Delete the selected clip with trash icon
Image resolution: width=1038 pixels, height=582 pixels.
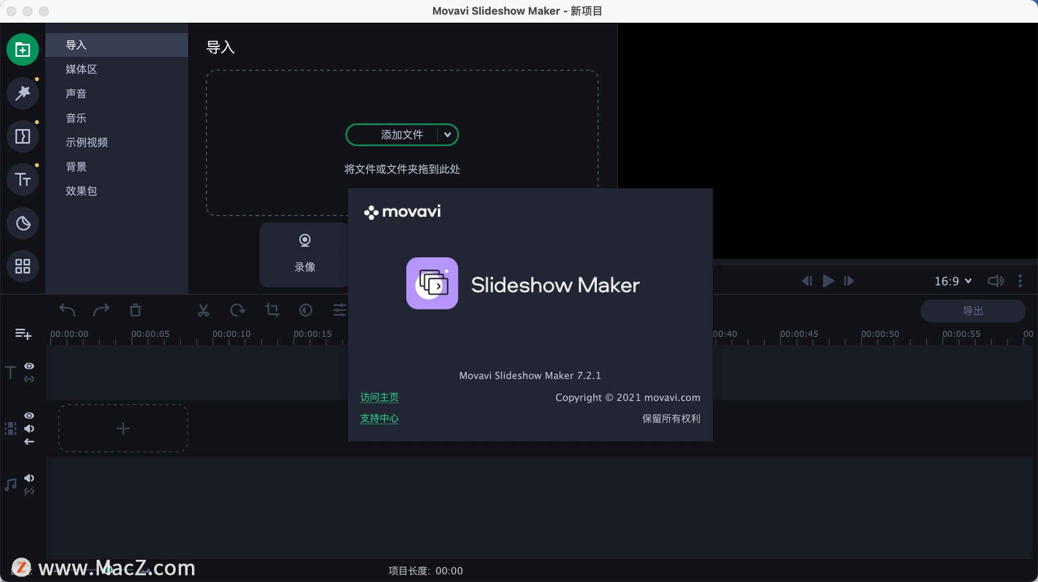click(135, 310)
